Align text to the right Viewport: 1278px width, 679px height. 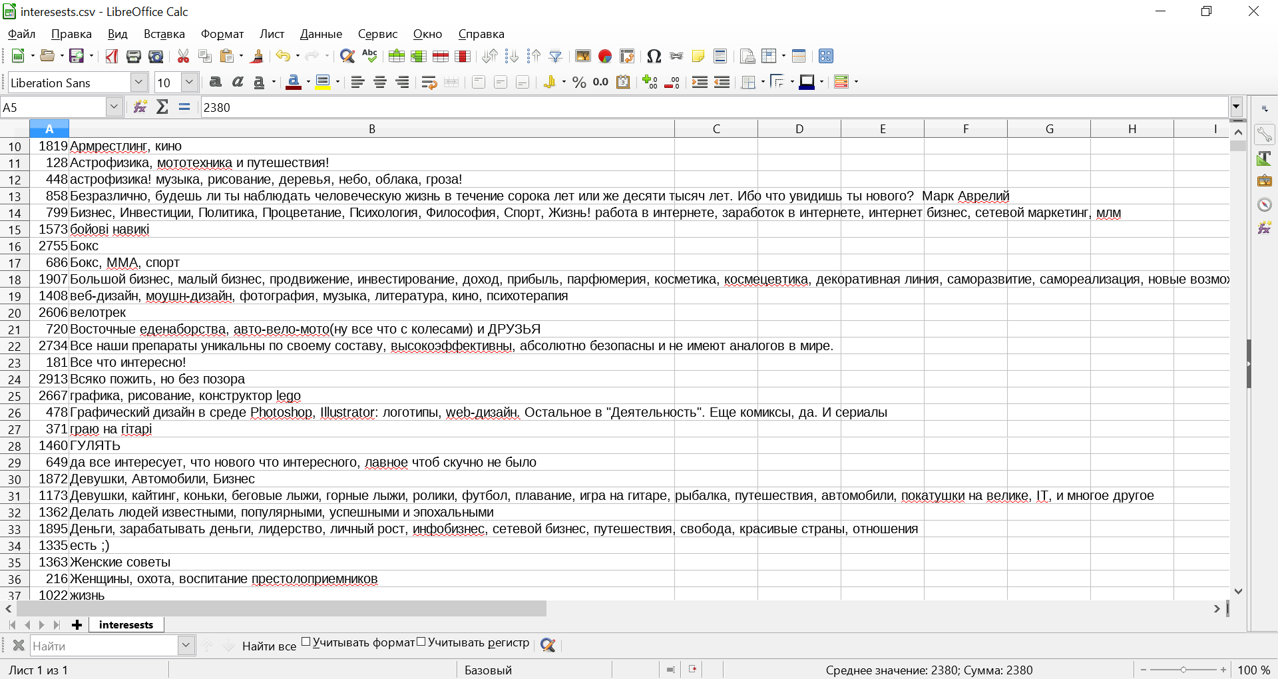[402, 82]
